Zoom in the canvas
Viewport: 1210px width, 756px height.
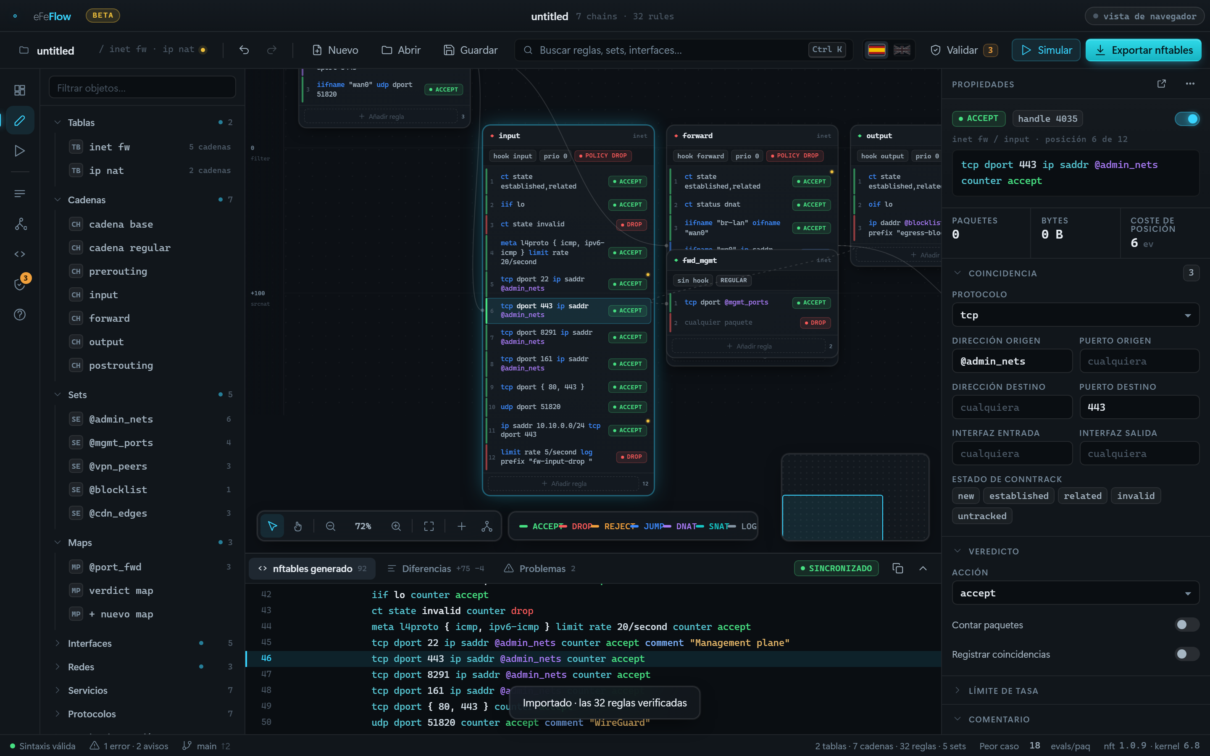(x=396, y=526)
